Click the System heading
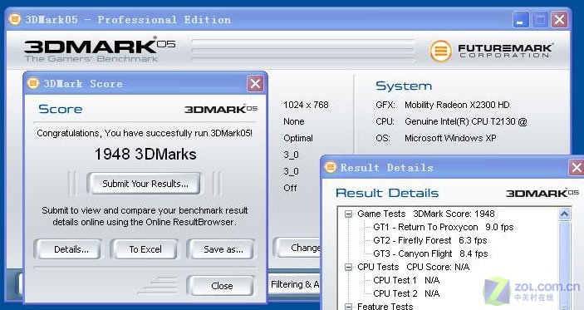The height and width of the screenshot is (310, 584). [404, 86]
